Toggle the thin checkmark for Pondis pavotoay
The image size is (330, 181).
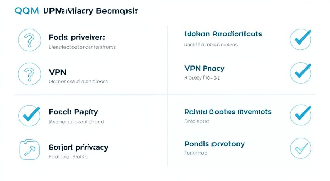(x=301, y=148)
